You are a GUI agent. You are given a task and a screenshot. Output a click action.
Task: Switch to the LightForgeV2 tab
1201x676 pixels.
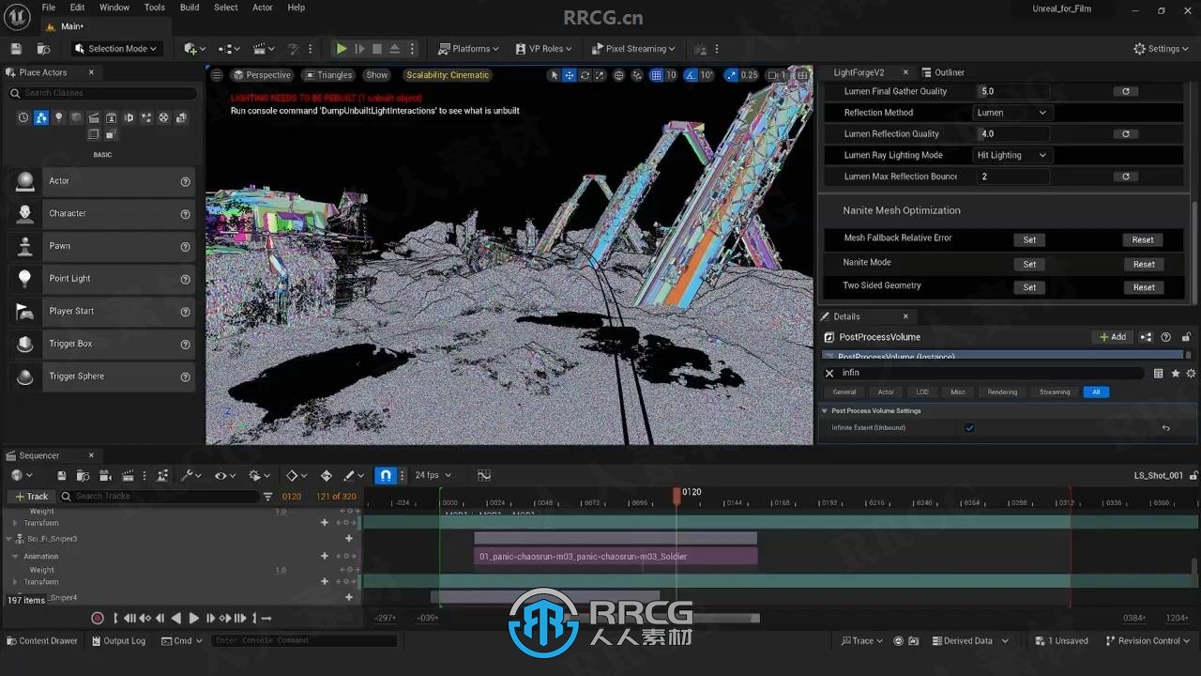coord(859,72)
